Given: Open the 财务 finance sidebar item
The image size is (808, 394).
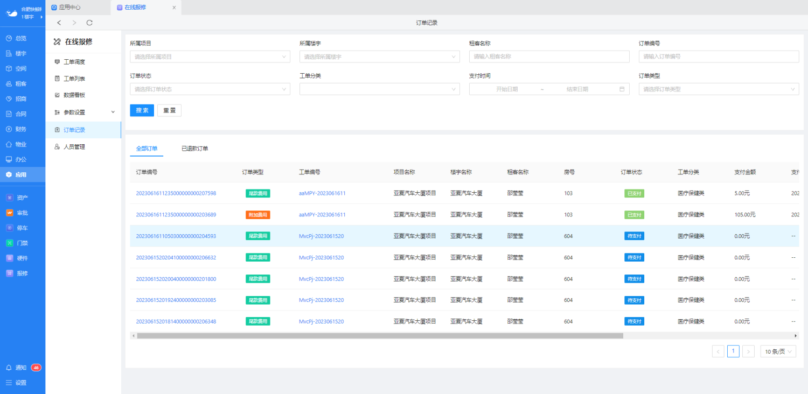Looking at the screenshot, I should coord(23,129).
